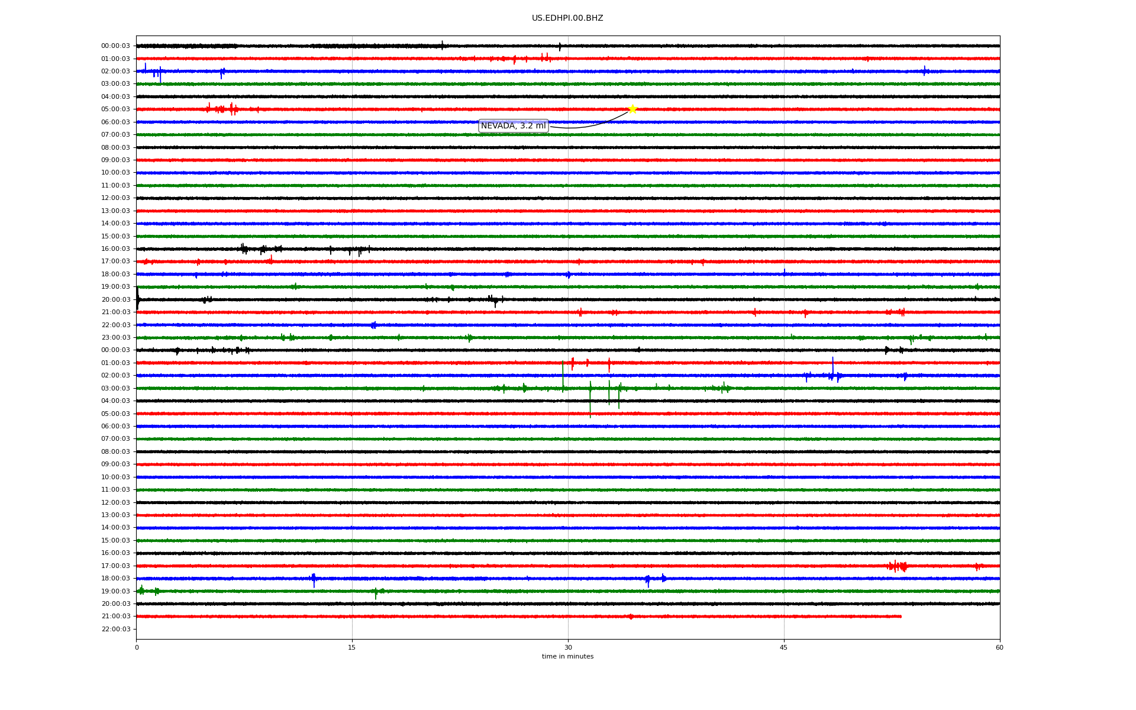Click the blue spikes at far left below 01:00:03
This screenshot has height=710, width=1136.
point(154,73)
